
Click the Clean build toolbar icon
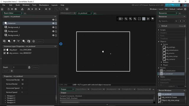40,9
